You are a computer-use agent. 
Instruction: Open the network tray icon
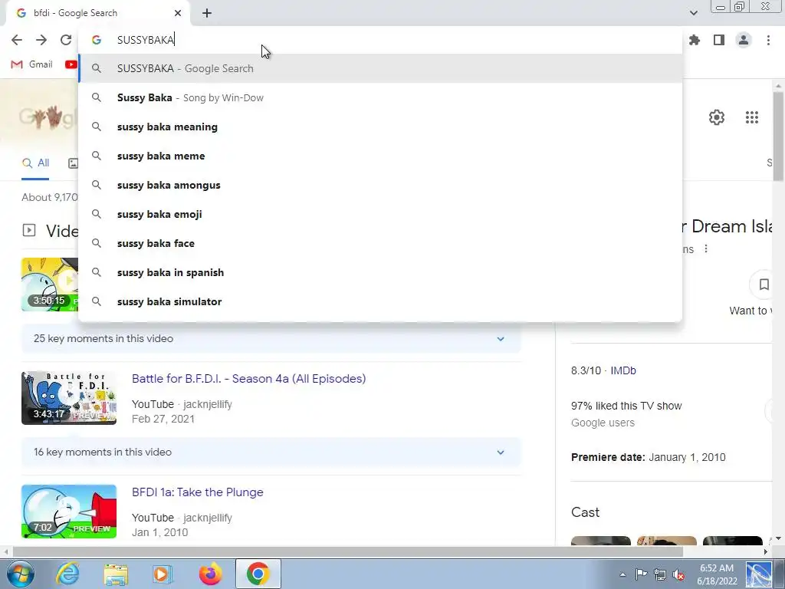[x=660, y=574]
